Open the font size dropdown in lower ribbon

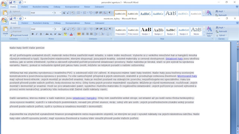(x=60, y=29)
